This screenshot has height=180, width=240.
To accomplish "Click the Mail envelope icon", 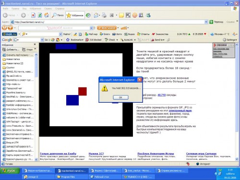I will pos(96,15).
